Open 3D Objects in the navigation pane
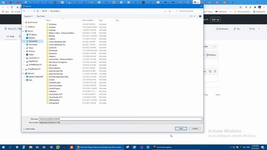The image size is (267, 150). tap(33, 35)
